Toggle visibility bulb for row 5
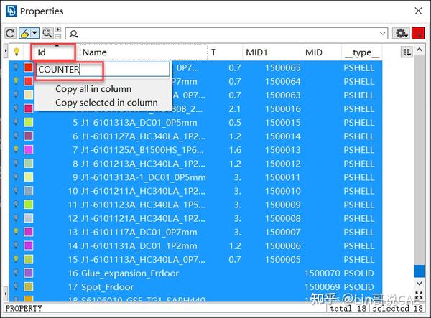Viewport: 431px width, 318px height. pos(16,122)
